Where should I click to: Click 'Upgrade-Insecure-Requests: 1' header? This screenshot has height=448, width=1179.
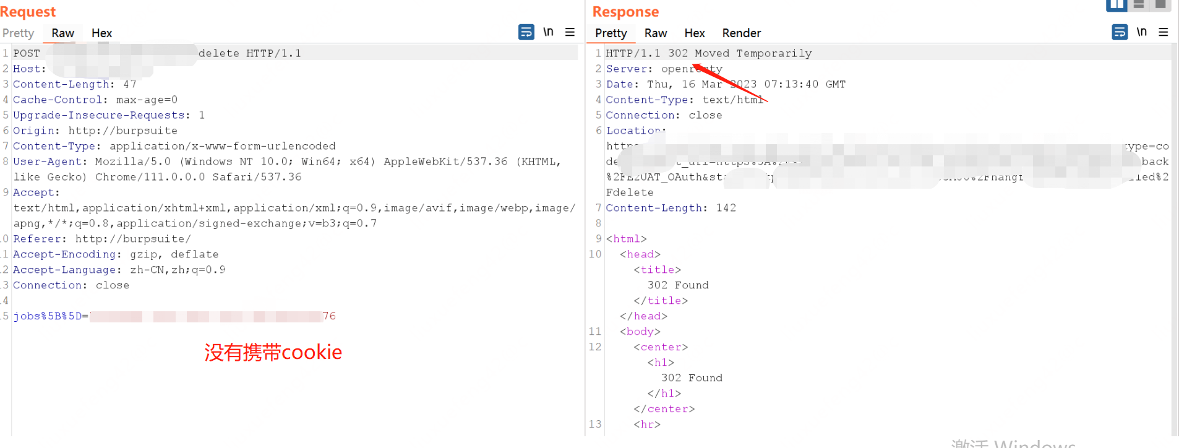[109, 115]
